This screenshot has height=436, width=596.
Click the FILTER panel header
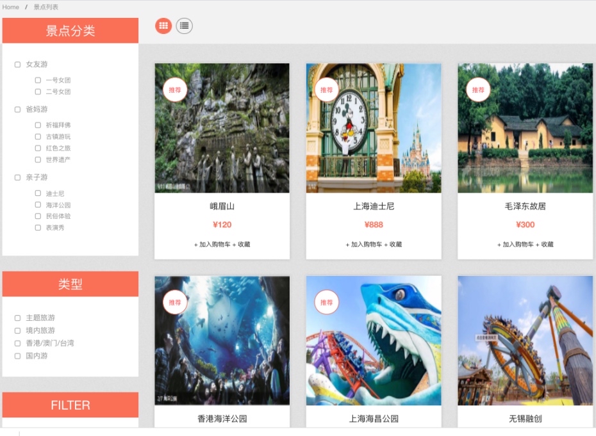tap(70, 405)
